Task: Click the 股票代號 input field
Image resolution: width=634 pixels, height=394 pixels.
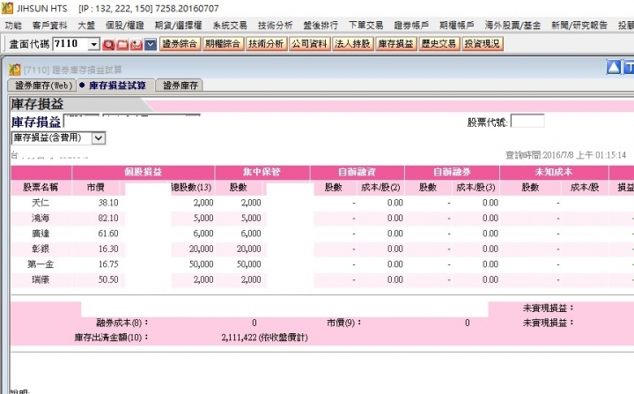Action: [x=527, y=121]
